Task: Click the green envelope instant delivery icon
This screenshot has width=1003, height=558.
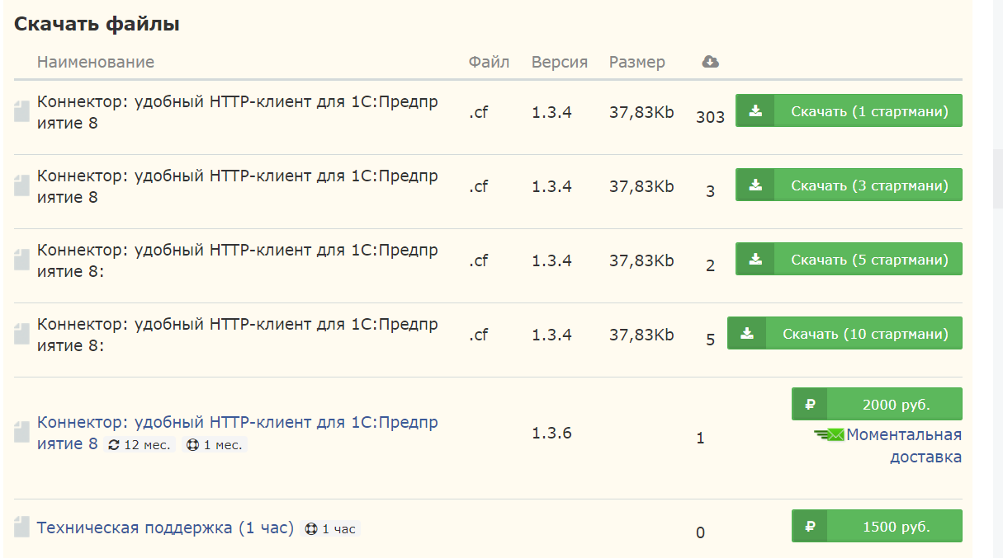Action: pos(829,434)
